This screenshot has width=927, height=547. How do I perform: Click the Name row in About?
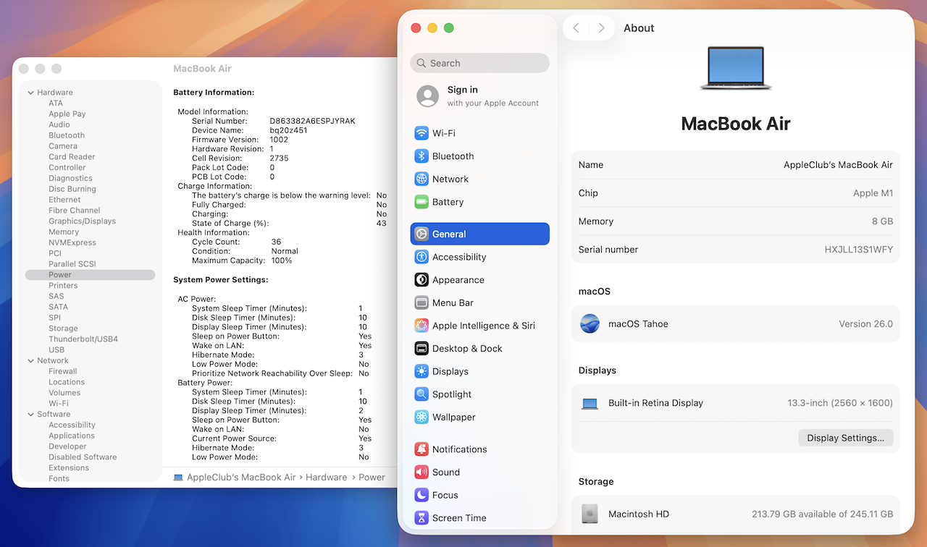(736, 165)
